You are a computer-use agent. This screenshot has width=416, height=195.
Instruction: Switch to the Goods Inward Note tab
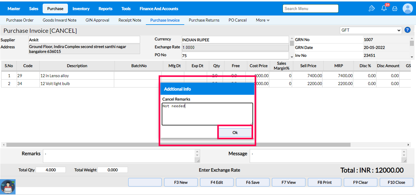pyautogui.click(x=59, y=20)
